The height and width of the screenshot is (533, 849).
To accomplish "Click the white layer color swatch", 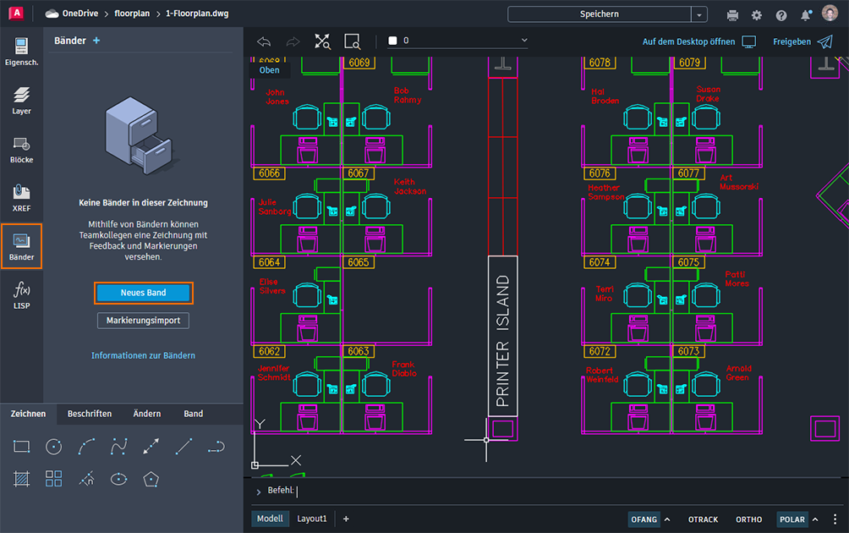I will click(x=393, y=41).
